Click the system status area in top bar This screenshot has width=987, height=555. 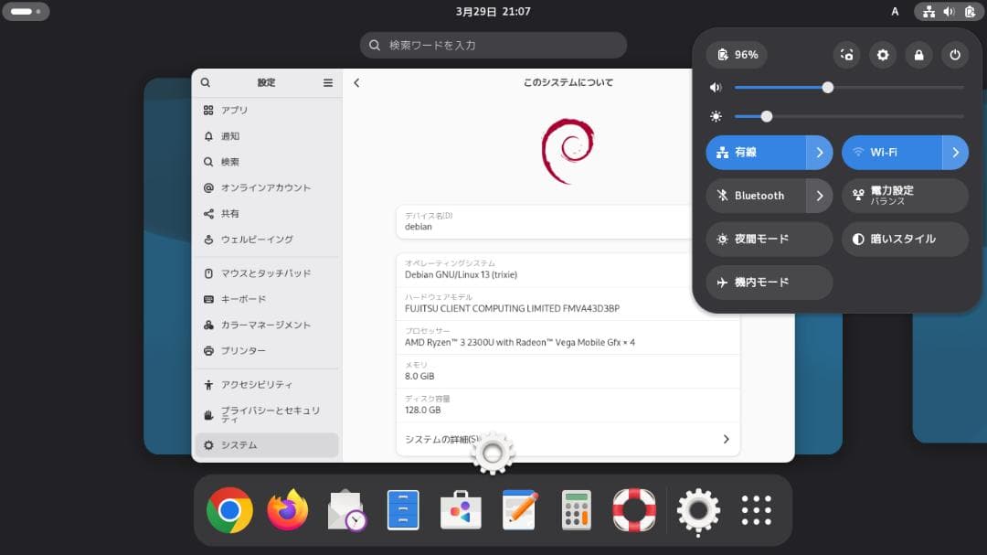[950, 11]
